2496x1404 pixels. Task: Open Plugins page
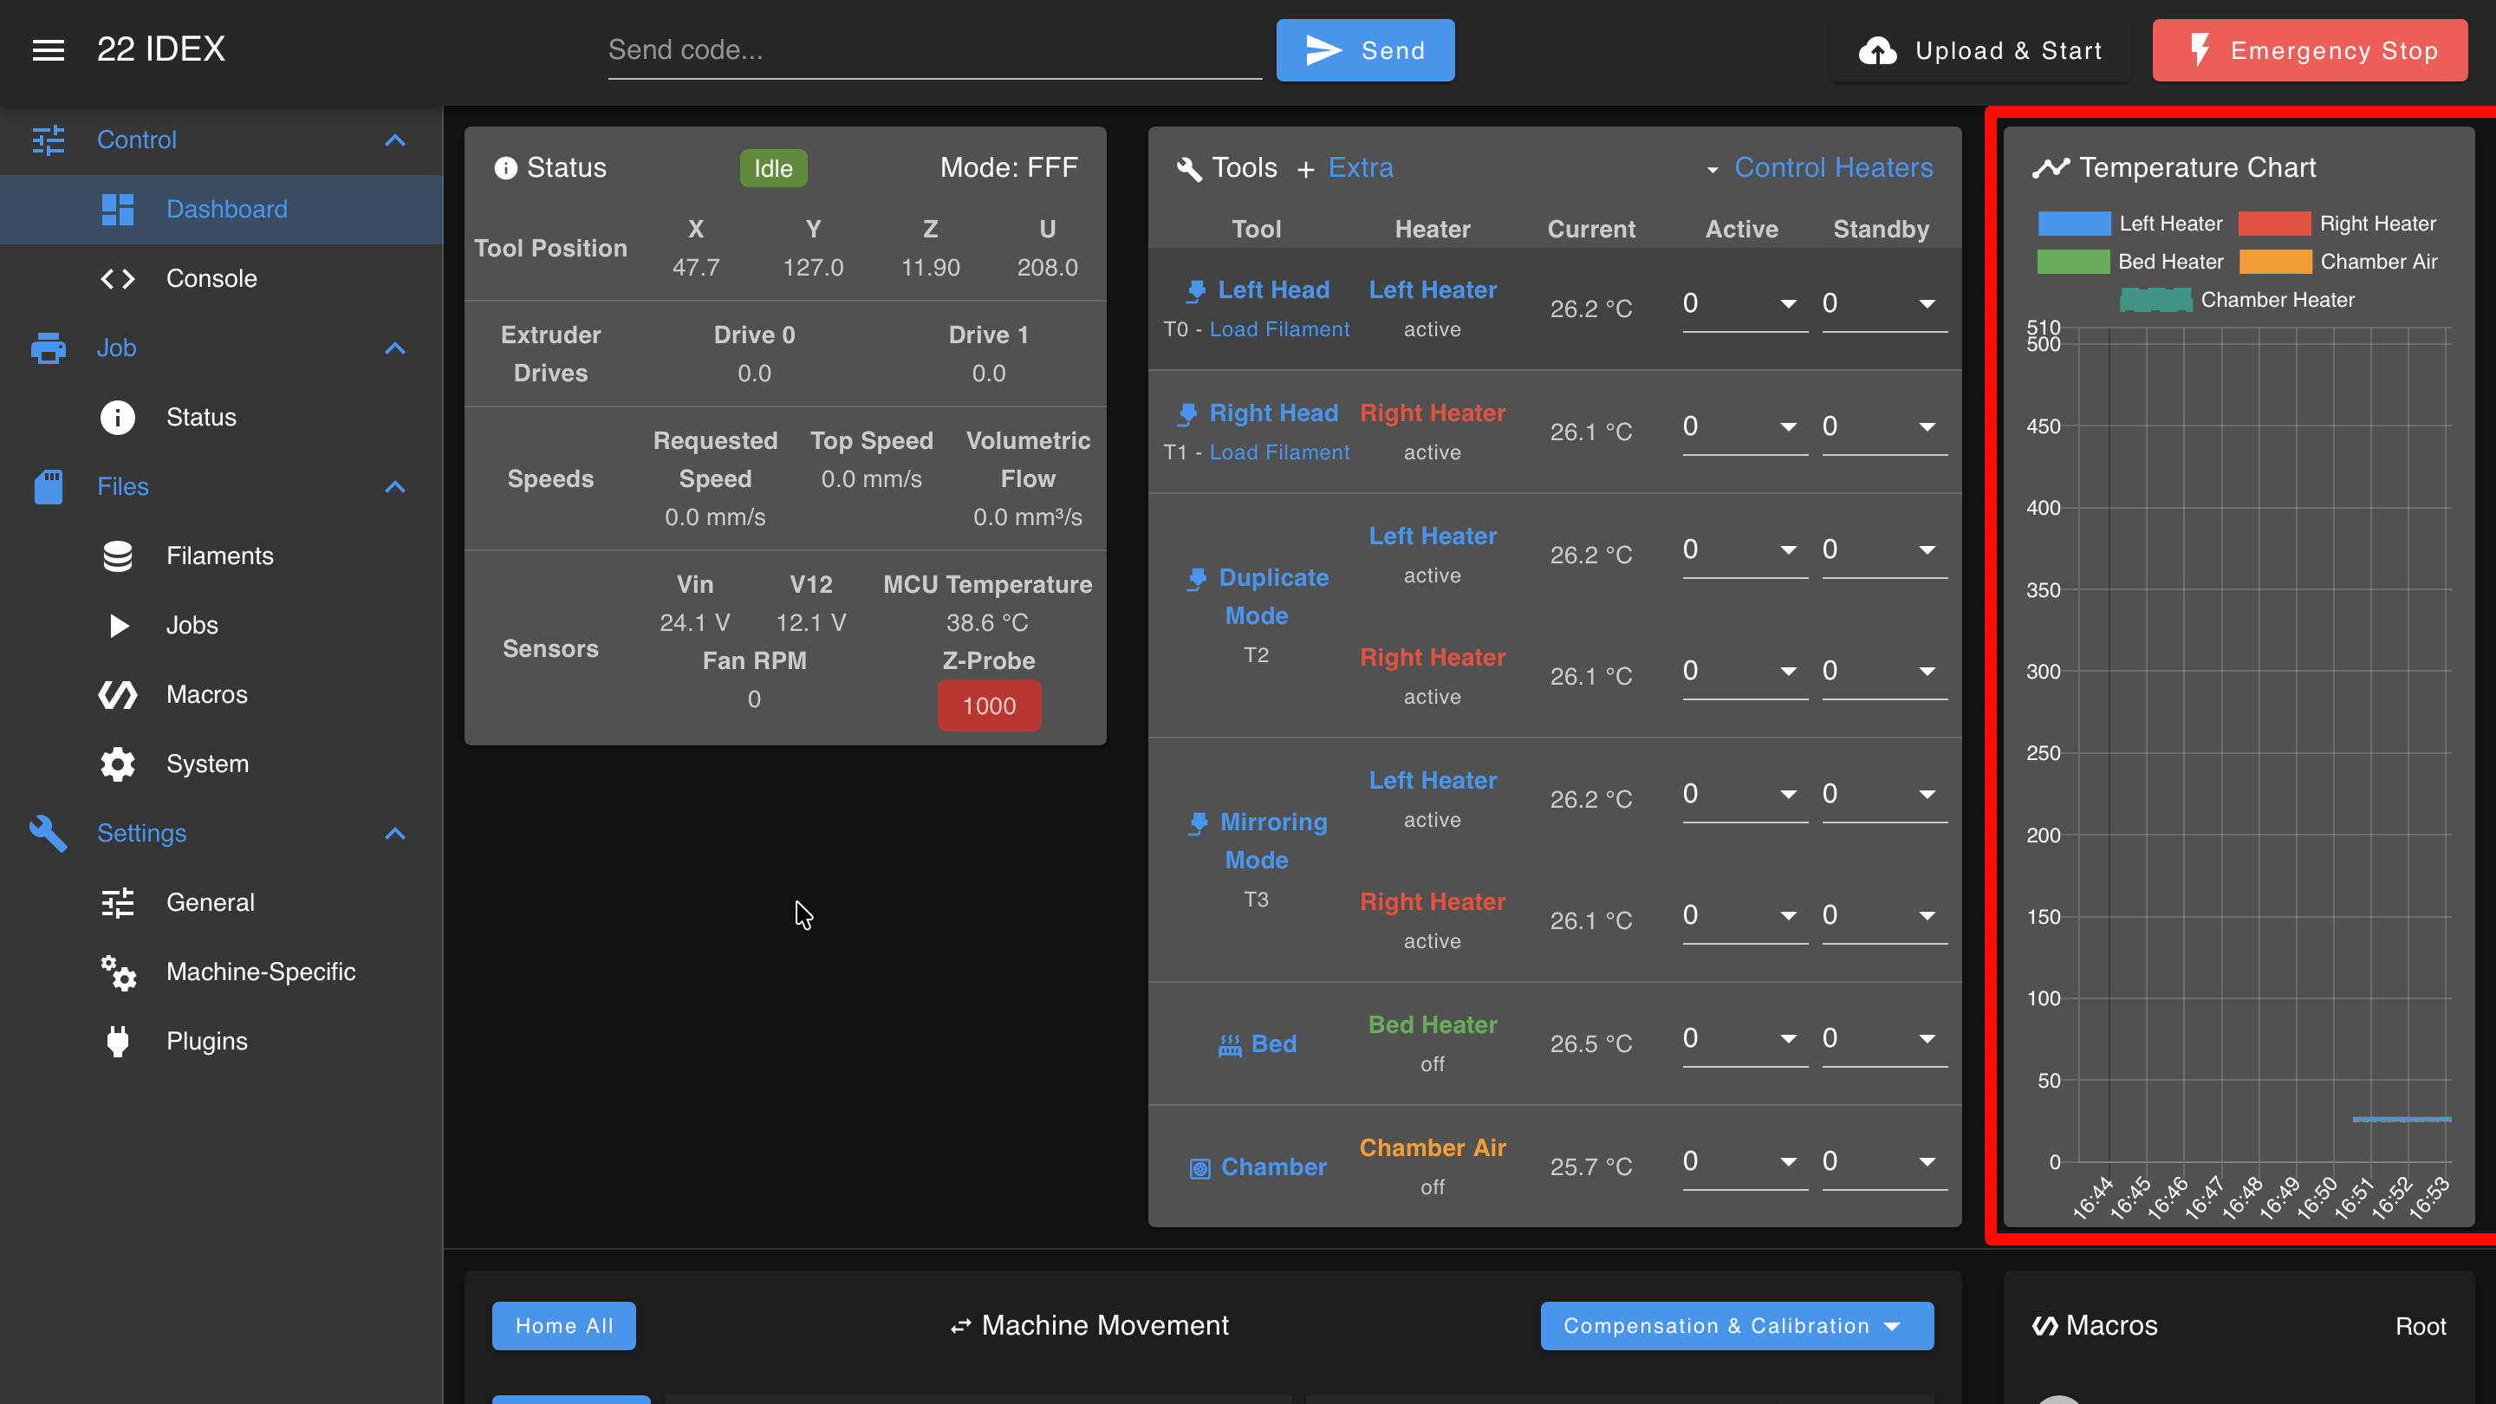222,1041
